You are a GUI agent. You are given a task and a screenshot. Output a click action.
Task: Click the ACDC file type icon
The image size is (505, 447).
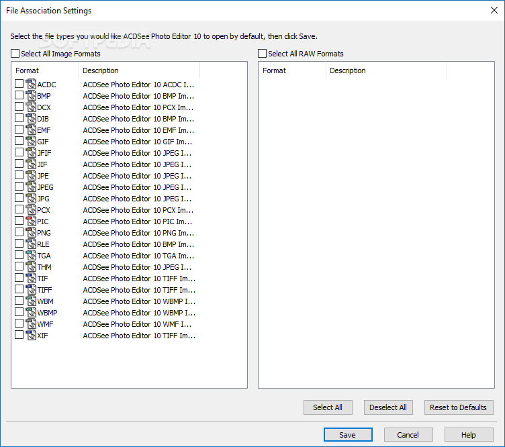tap(31, 85)
